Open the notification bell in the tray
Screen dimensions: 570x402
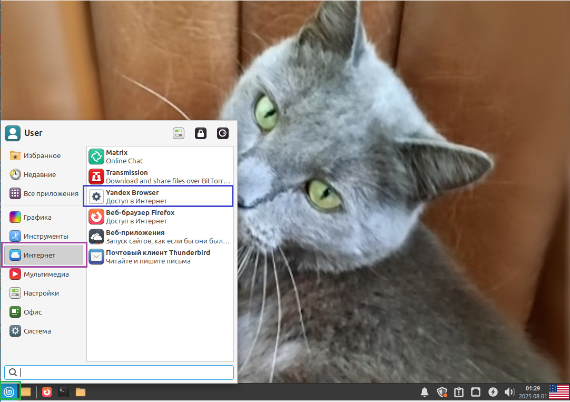(x=425, y=391)
